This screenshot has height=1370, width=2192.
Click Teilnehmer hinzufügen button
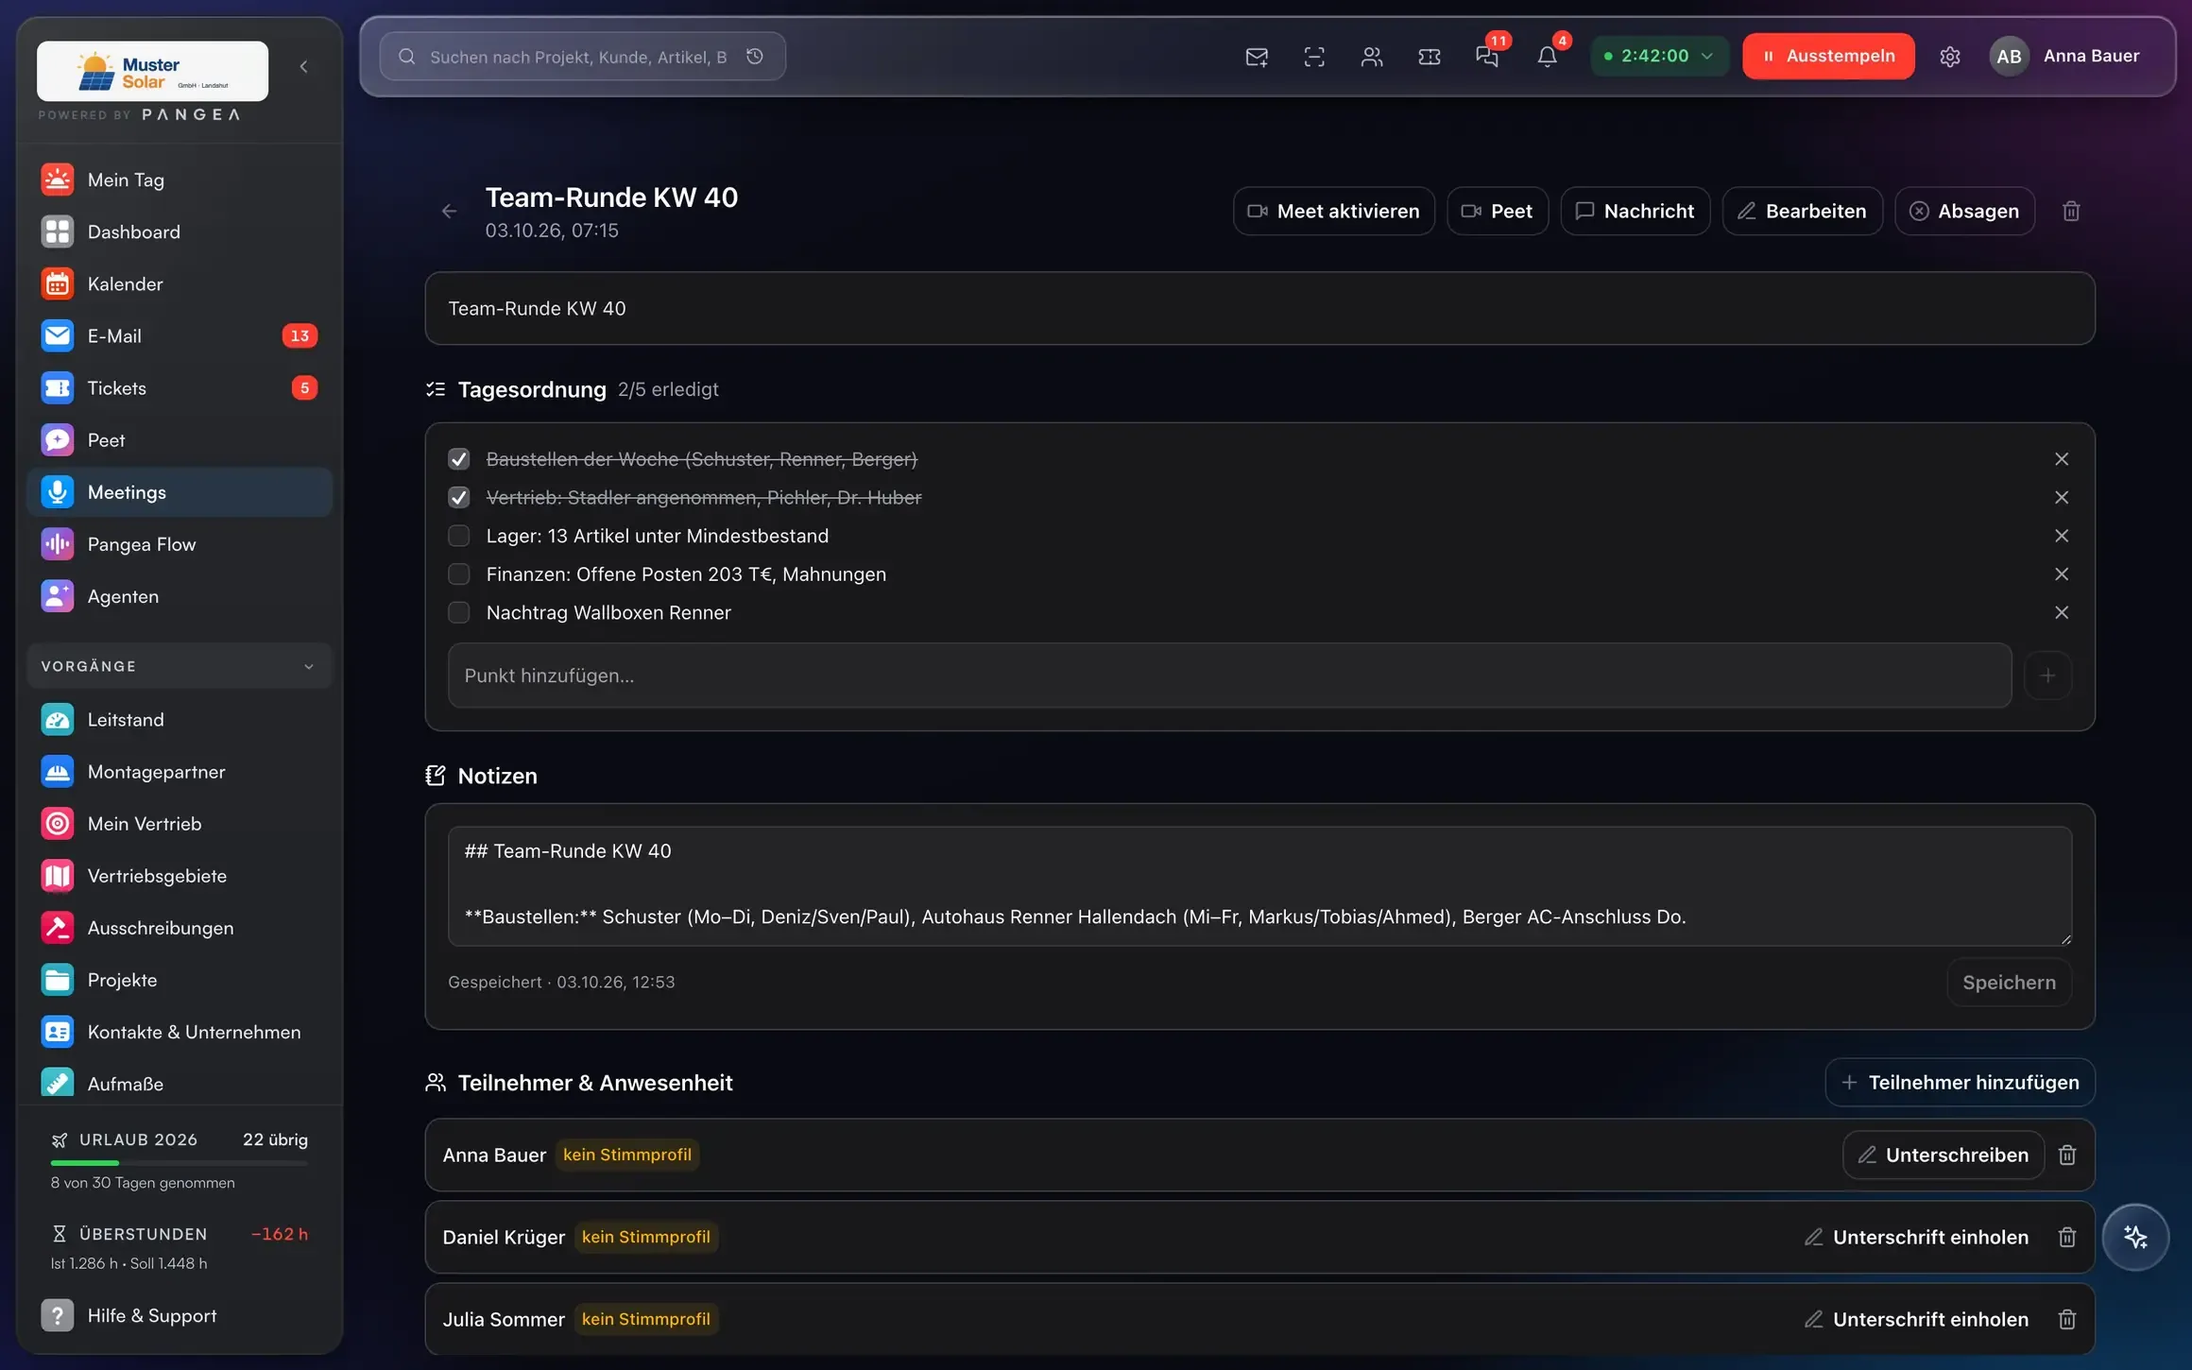pyautogui.click(x=1961, y=1083)
